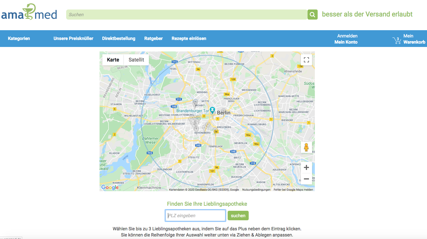
Task: Open the Ratgeber section
Action: [x=153, y=39]
